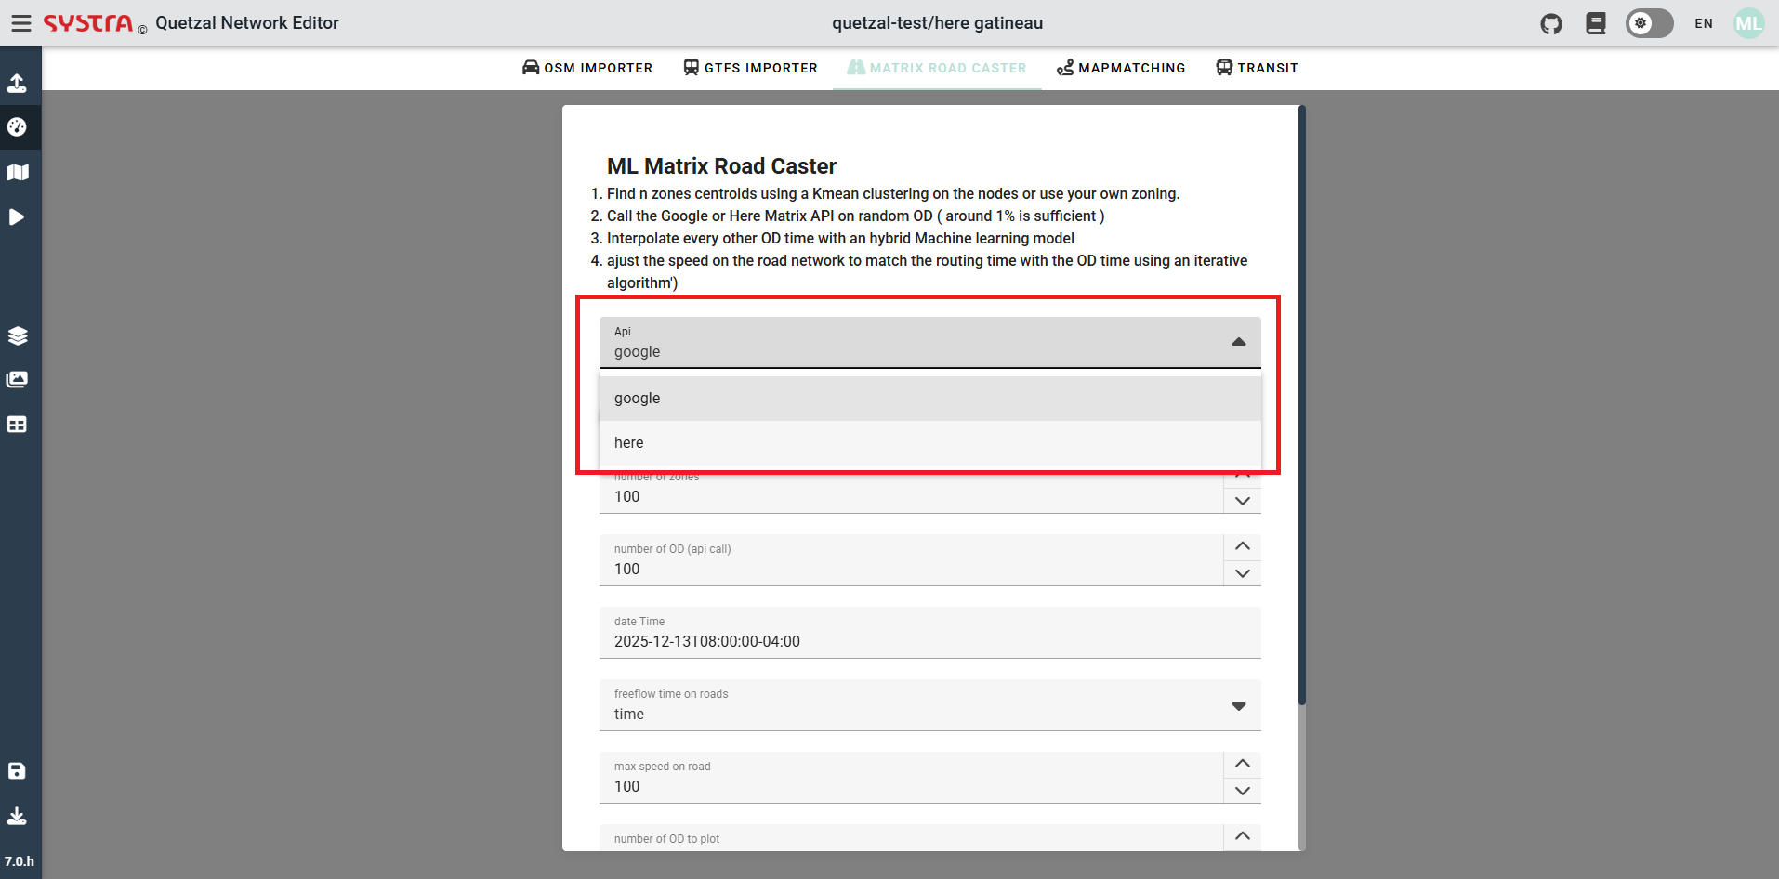Click the export download sidebar icon
Image resolution: width=1779 pixels, height=879 pixels.
pyautogui.click(x=17, y=815)
